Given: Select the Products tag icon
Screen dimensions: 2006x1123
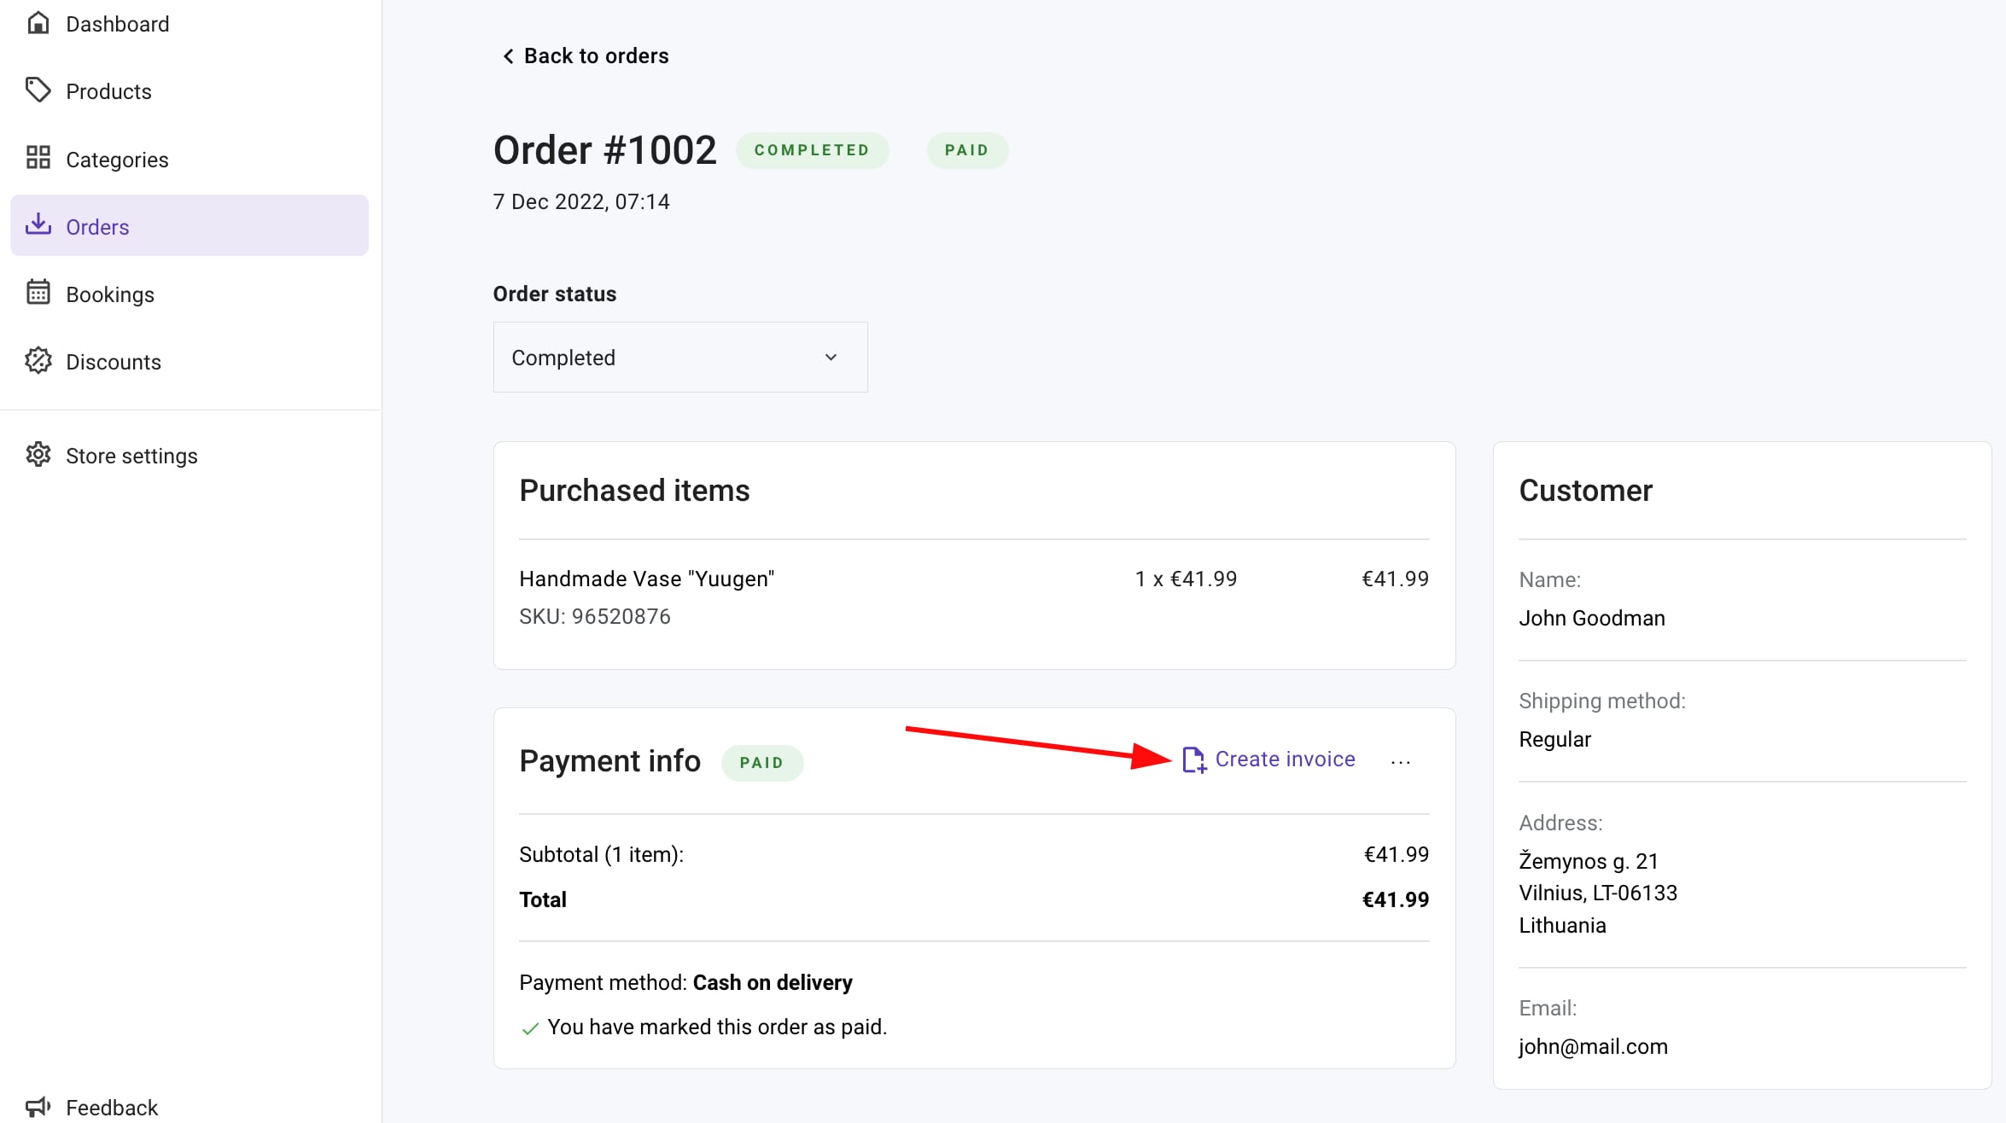Looking at the screenshot, I should coord(38,90).
